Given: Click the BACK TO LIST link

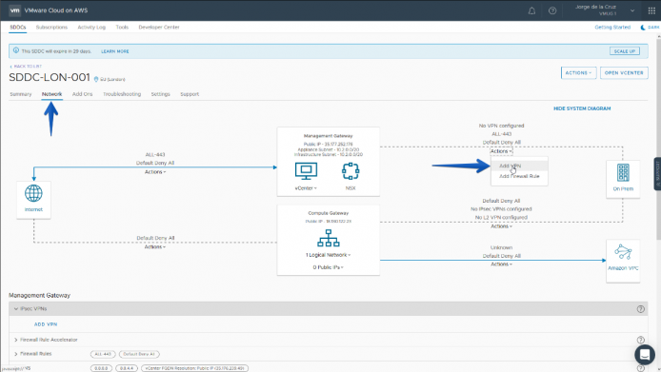Looking at the screenshot, I should coord(26,67).
